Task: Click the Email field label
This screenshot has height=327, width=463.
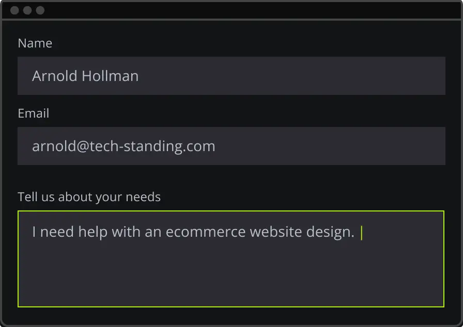Action: pyautogui.click(x=34, y=113)
